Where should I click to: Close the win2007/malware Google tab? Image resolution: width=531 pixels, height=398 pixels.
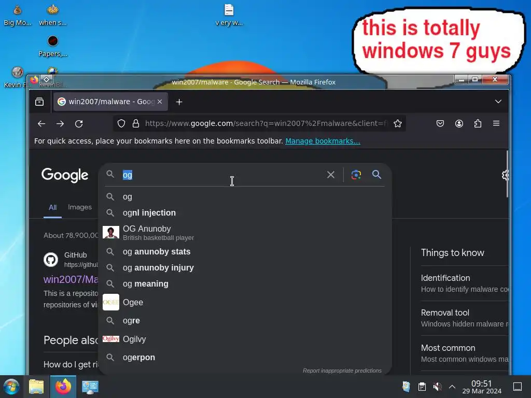(160, 102)
